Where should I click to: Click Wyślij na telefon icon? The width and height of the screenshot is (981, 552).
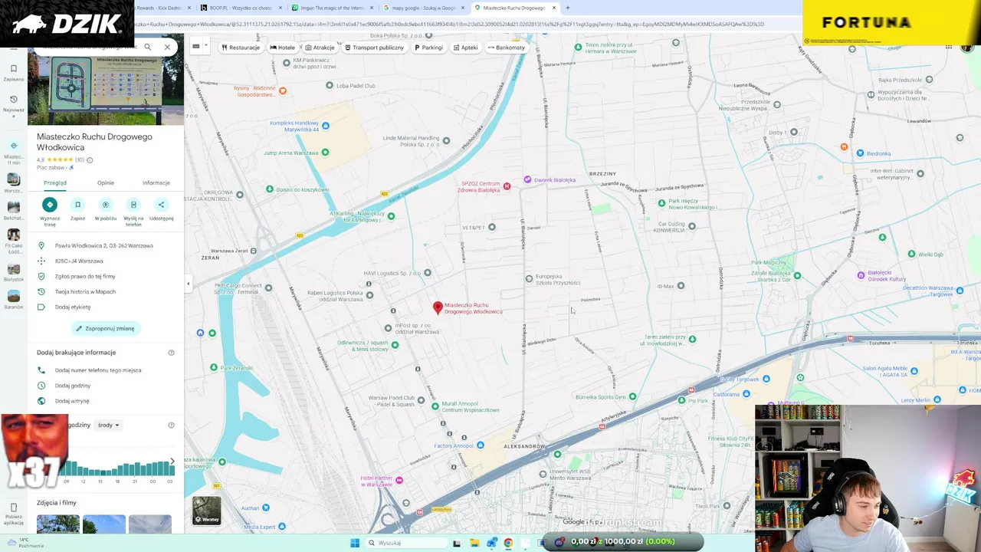point(133,205)
